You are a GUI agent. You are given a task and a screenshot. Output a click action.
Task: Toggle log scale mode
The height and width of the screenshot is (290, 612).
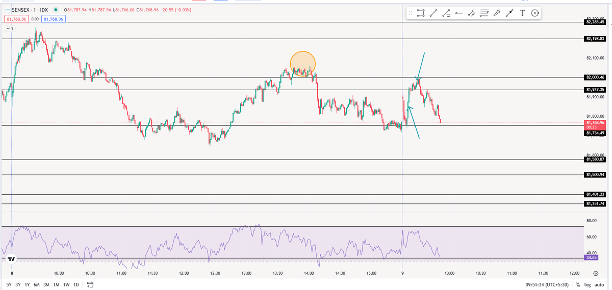pyautogui.click(x=588, y=284)
